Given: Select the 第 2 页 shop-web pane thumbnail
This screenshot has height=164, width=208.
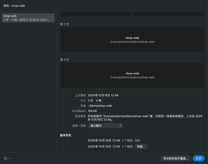Looking at the screenshot, I should coord(132,40).
